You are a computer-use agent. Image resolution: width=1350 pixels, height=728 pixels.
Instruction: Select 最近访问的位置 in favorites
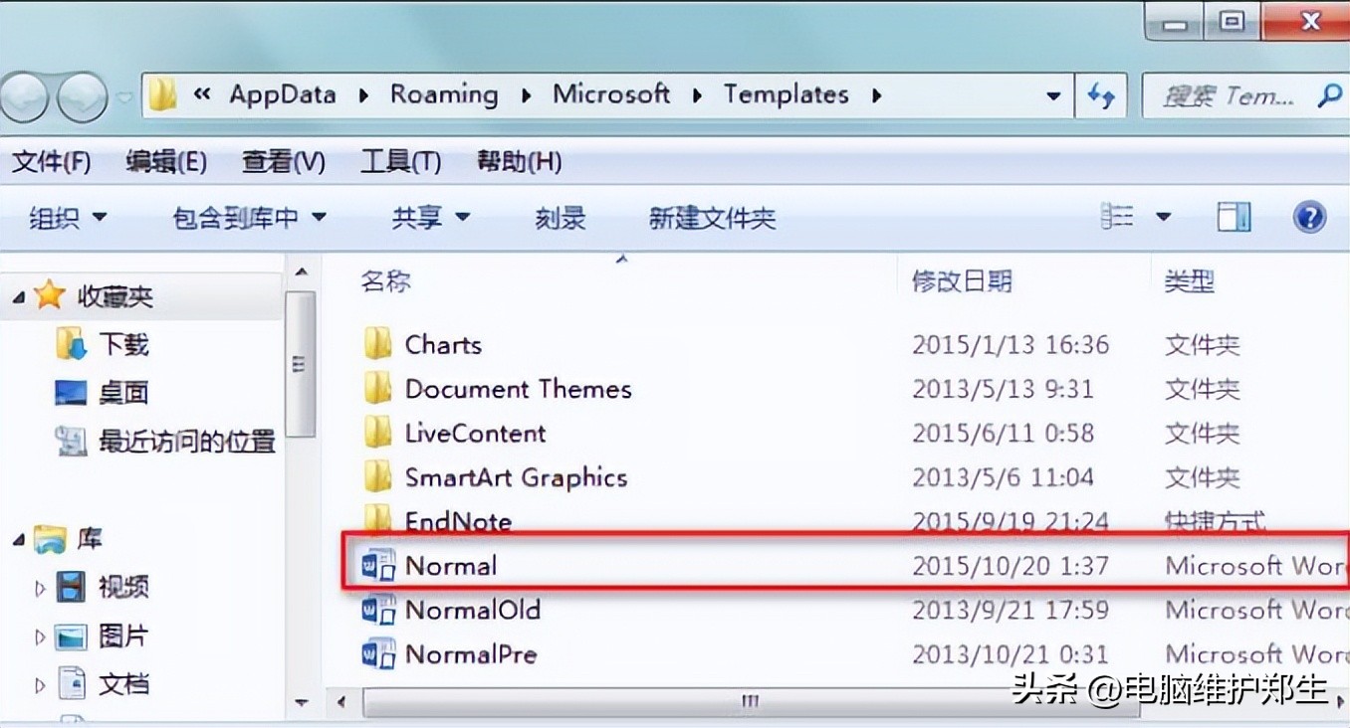pos(187,441)
